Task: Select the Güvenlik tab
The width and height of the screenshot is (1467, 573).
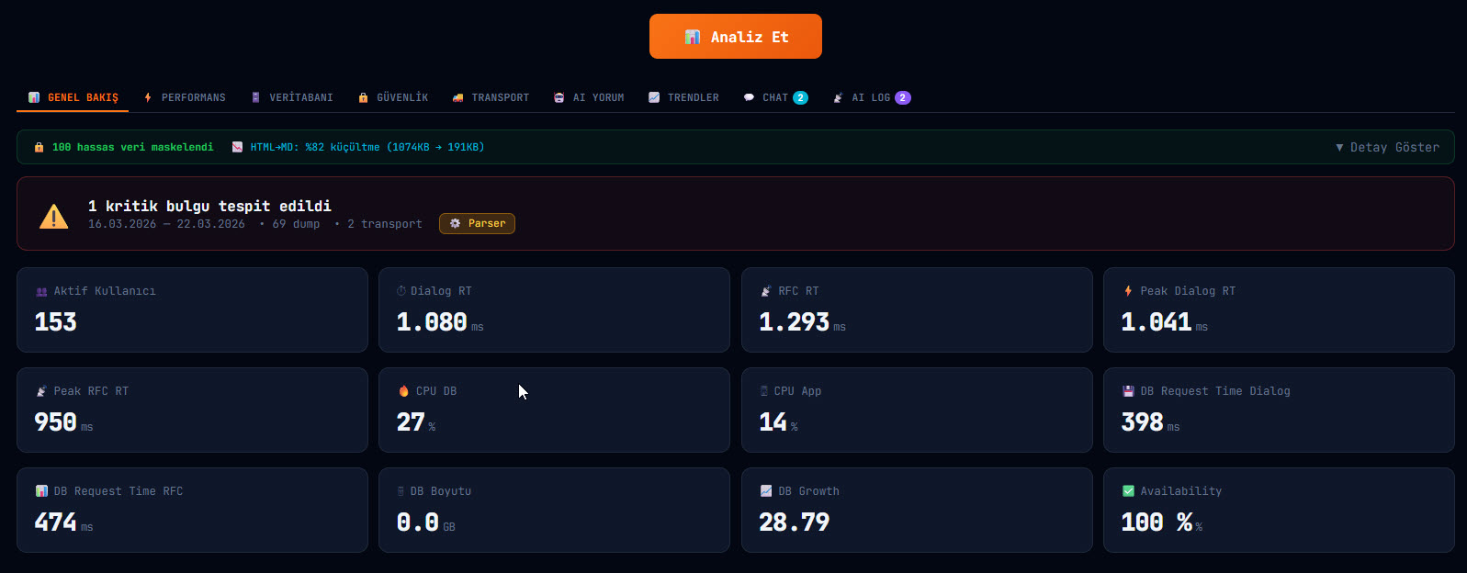Action: [x=393, y=97]
